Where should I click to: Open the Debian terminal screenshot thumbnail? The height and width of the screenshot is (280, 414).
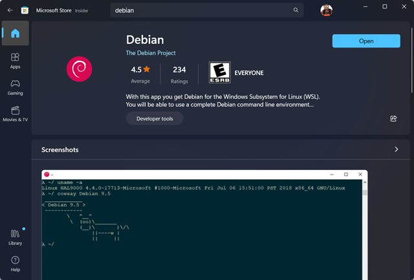[204, 225]
